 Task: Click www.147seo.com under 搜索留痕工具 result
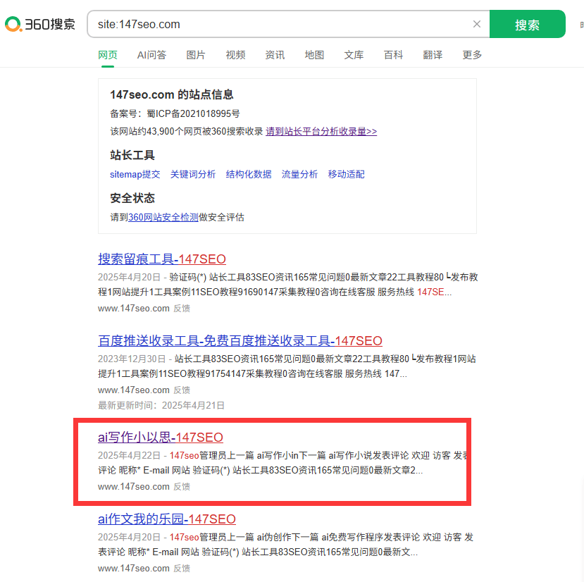click(x=134, y=309)
